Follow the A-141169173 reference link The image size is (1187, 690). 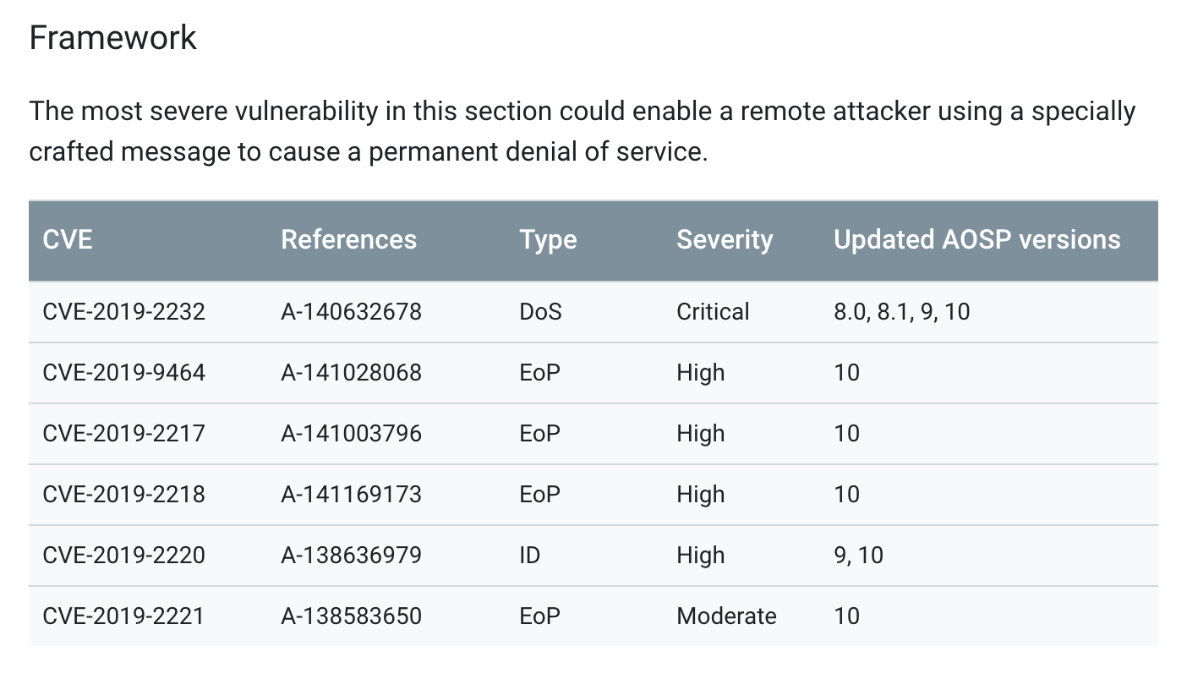351,495
